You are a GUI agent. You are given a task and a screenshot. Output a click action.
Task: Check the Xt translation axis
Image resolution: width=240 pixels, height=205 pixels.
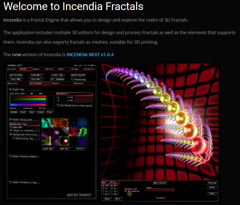coord(112,188)
